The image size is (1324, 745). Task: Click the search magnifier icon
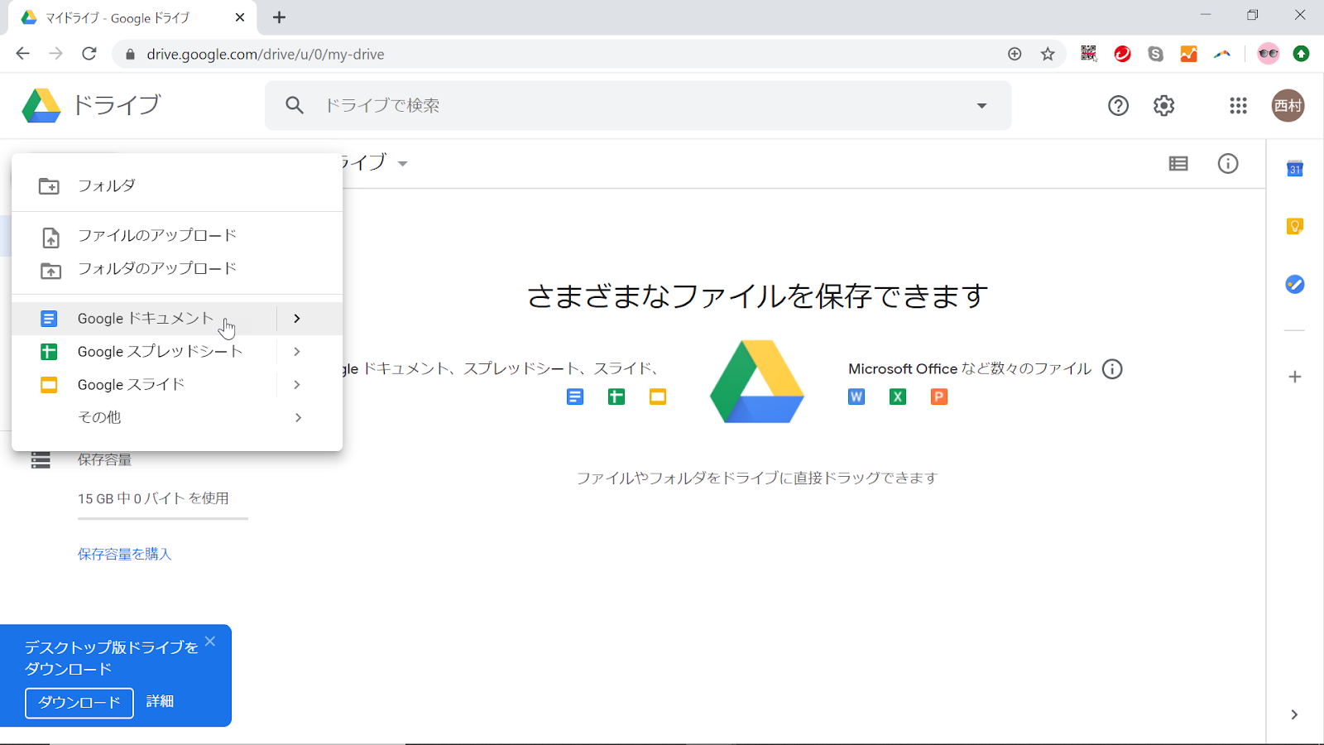[295, 105]
